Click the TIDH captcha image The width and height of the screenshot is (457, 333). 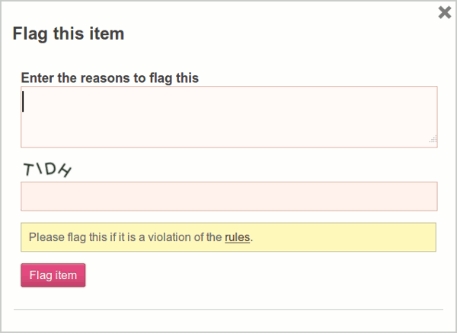(47, 169)
